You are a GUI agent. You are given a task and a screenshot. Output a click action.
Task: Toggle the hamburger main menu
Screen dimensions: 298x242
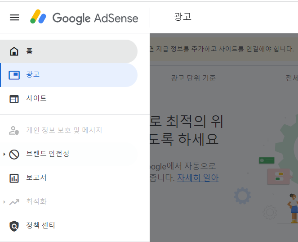click(14, 18)
